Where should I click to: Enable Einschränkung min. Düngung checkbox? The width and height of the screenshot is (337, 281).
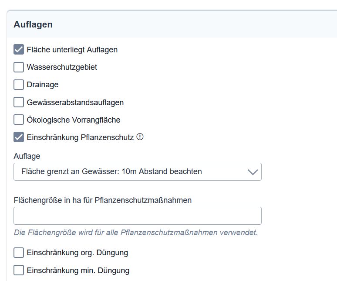[x=19, y=270]
